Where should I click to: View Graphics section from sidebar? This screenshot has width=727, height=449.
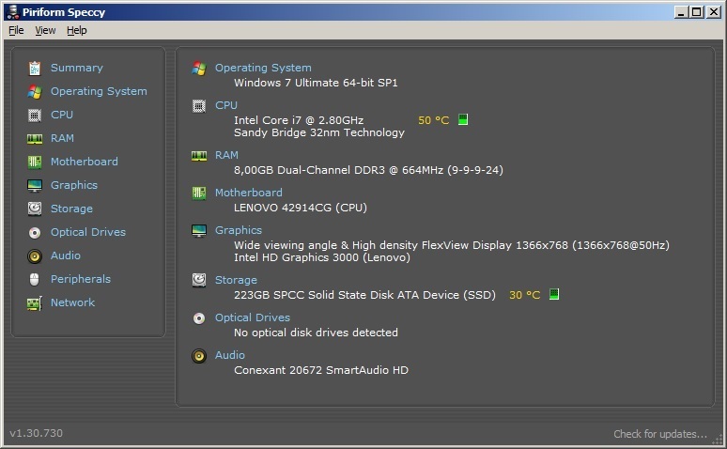pos(74,185)
